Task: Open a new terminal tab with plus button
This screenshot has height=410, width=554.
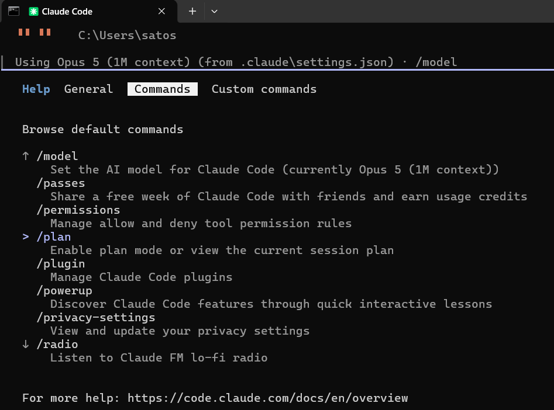Action: click(x=192, y=11)
